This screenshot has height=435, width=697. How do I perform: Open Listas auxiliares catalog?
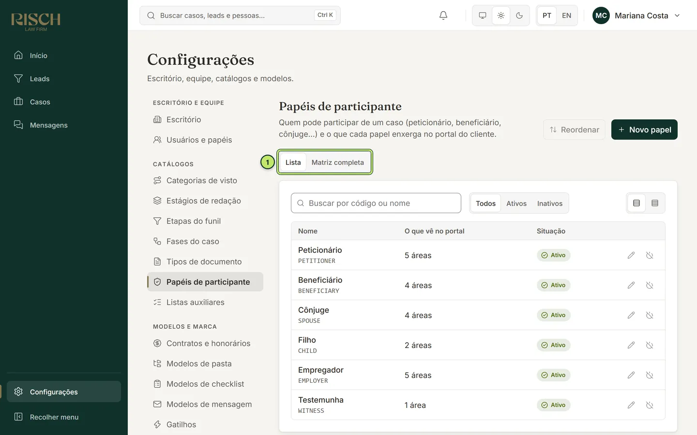point(205,302)
